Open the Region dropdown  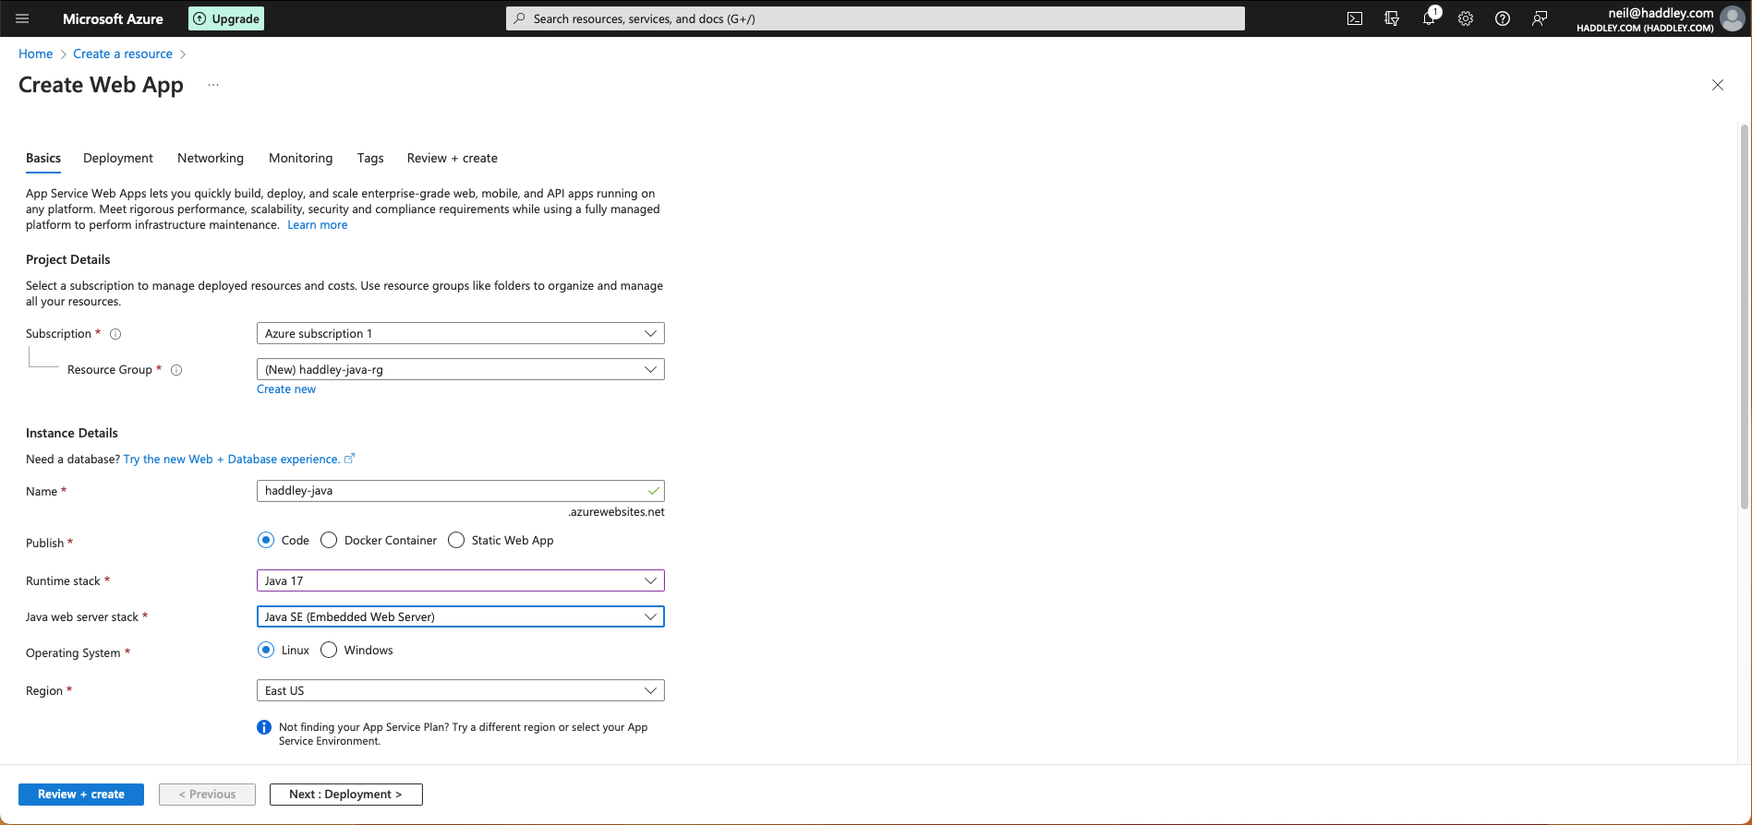click(x=460, y=690)
